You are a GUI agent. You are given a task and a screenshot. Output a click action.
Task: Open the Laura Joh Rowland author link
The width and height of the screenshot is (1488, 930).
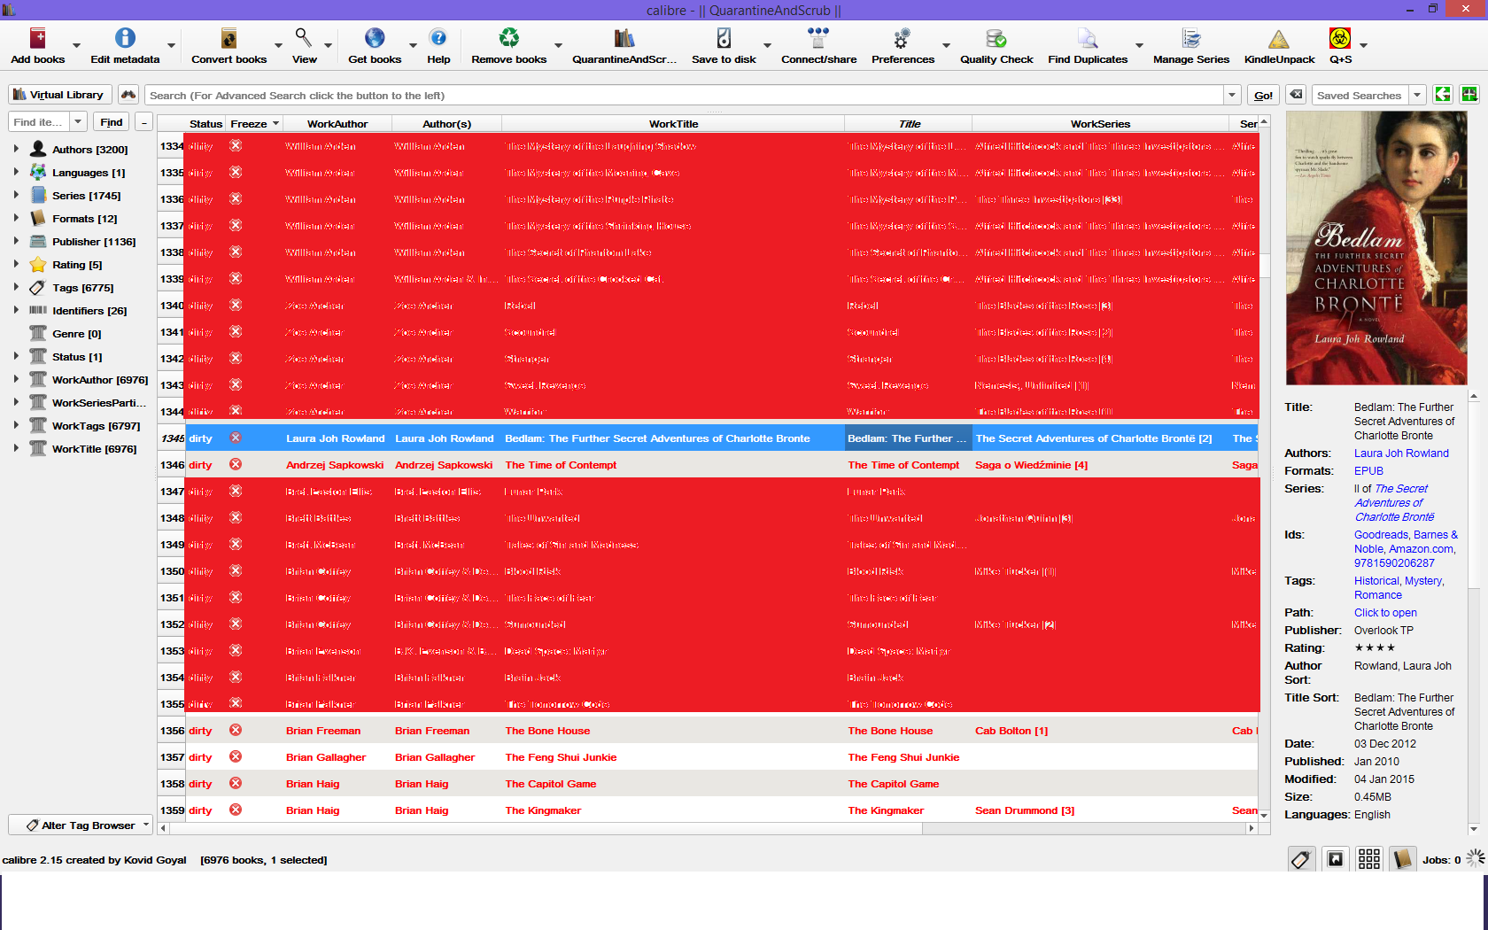tap(1401, 453)
